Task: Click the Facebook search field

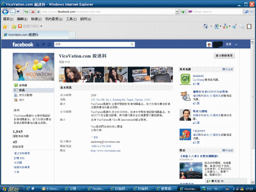Action: (x=94, y=44)
